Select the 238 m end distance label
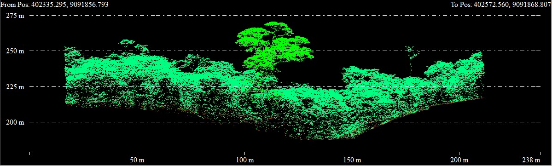Image resolution: width=552 pixels, height=166 pixels. (531, 160)
